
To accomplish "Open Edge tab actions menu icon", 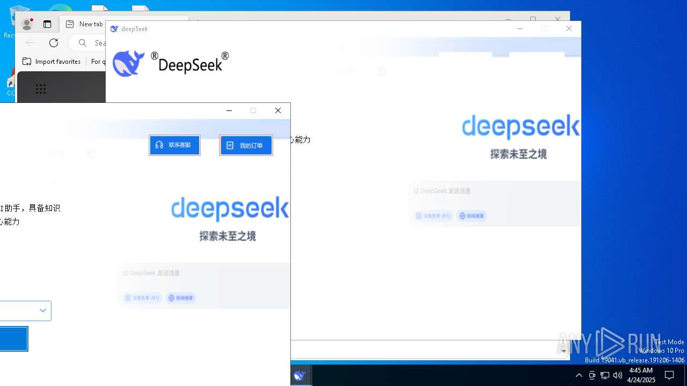I will coord(47,24).
